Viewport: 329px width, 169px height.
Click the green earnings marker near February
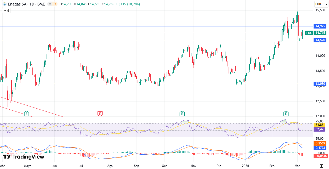click(286, 114)
